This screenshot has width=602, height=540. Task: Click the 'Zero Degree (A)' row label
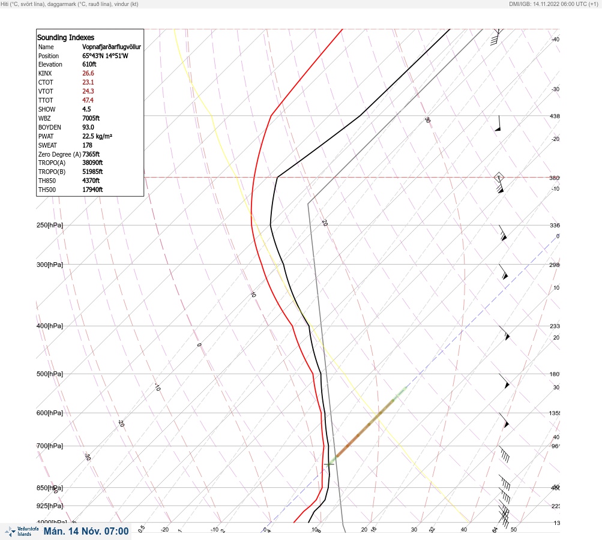coord(59,154)
